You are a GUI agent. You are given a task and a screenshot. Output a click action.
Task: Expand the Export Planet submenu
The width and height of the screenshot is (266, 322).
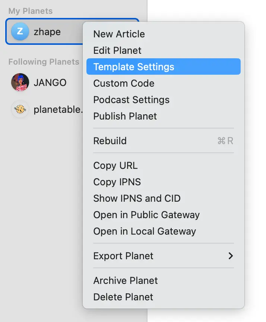pyautogui.click(x=123, y=256)
